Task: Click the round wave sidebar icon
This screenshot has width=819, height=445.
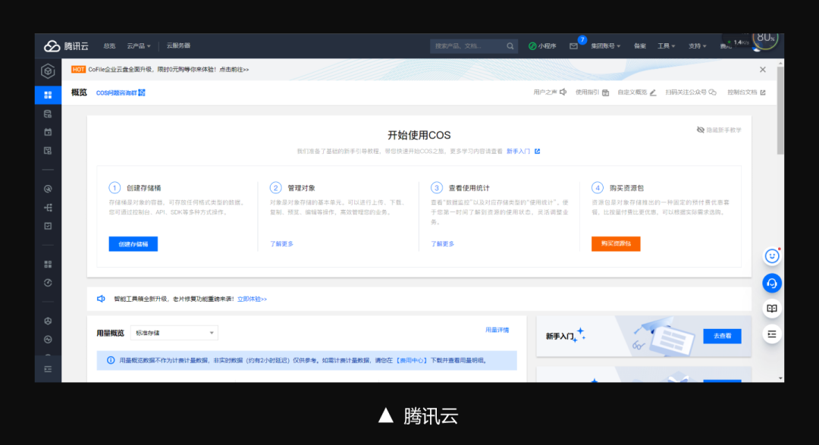Action: [x=48, y=340]
